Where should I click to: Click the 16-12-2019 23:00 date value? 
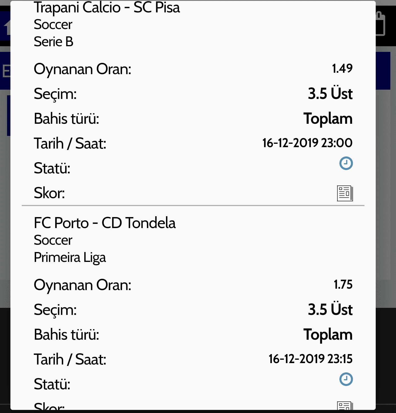point(307,143)
